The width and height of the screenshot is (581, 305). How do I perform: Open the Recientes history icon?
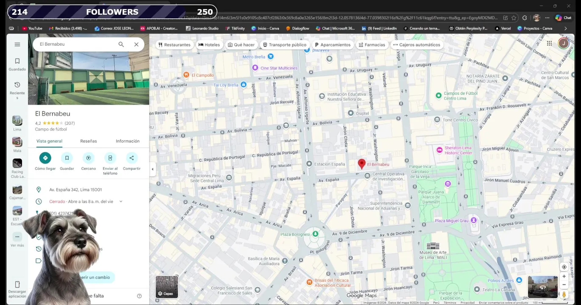coord(17,85)
